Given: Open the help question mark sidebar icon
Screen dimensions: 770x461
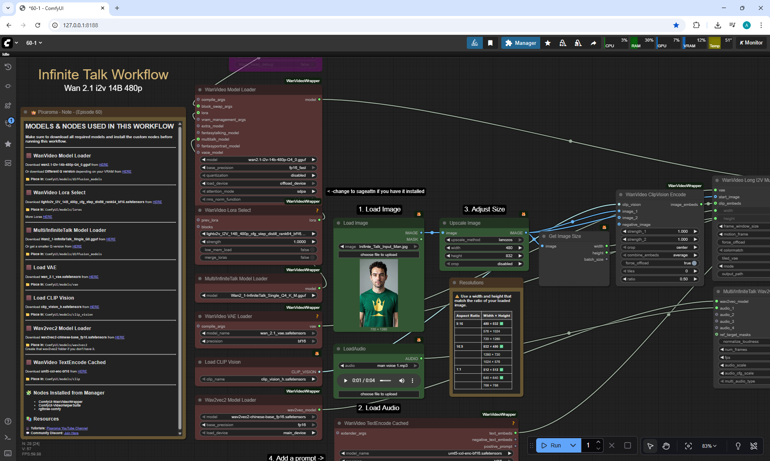Looking at the screenshot, I should 8,421.
